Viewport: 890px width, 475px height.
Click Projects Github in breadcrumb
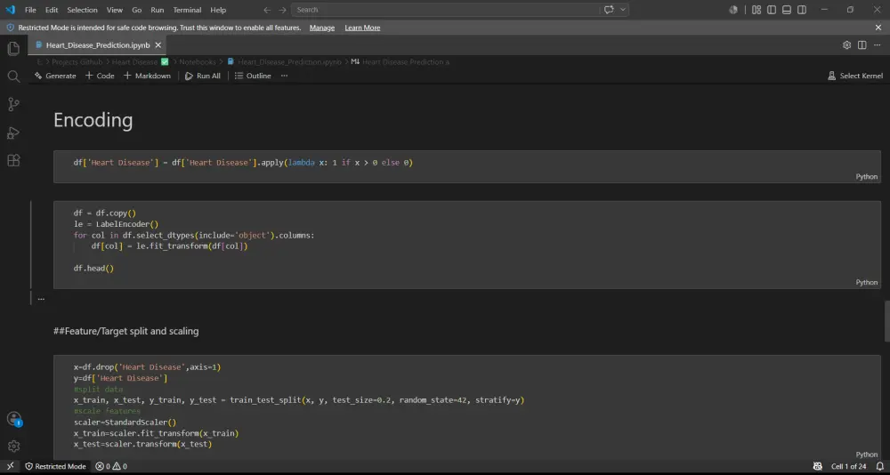click(77, 62)
